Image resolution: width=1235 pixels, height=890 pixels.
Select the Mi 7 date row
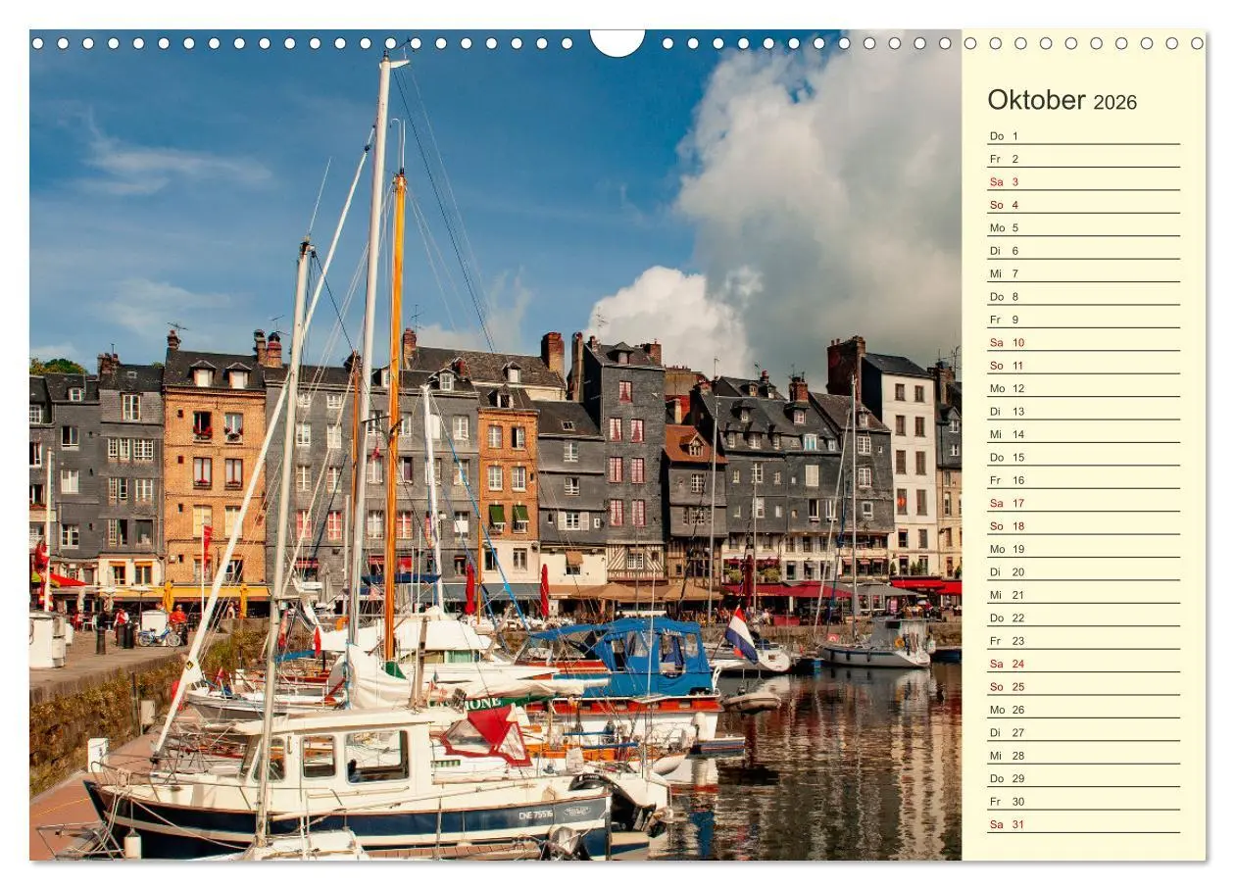click(1083, 273)
